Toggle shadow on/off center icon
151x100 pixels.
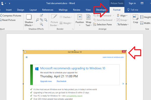[42, 20]
